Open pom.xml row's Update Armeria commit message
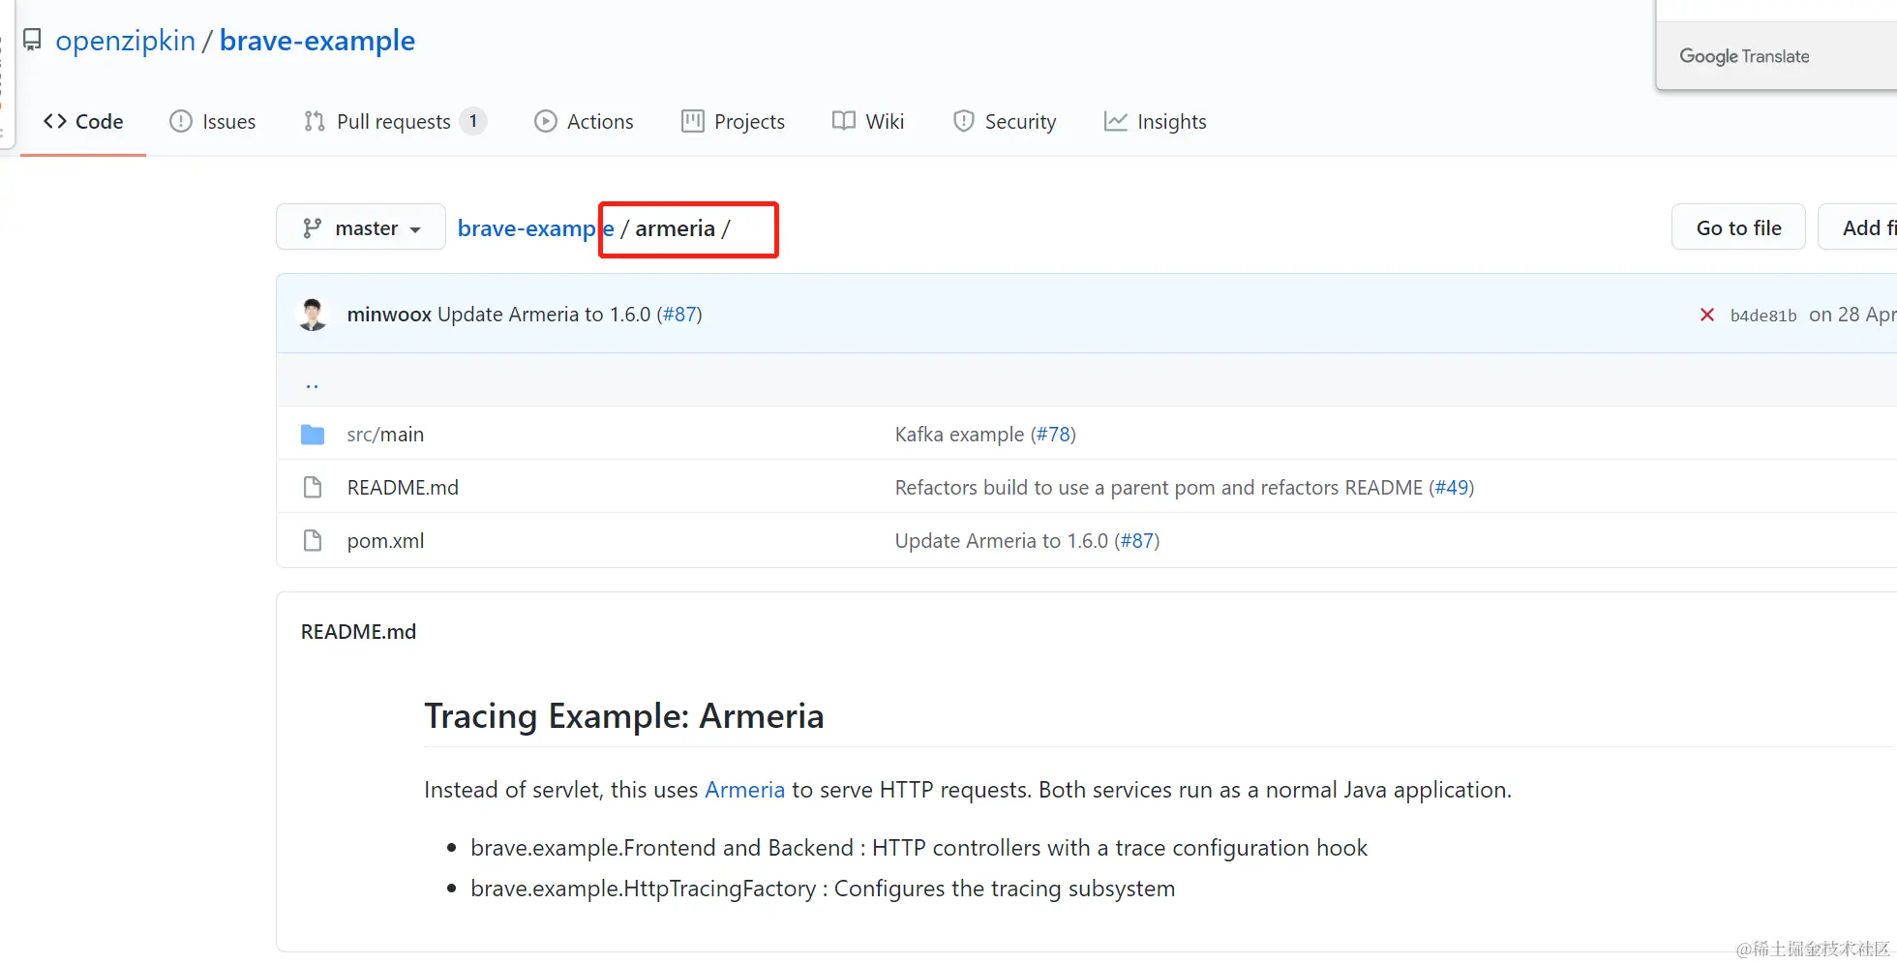Viewport: 1897px width, 965px height. click(x=1002, y=541)
